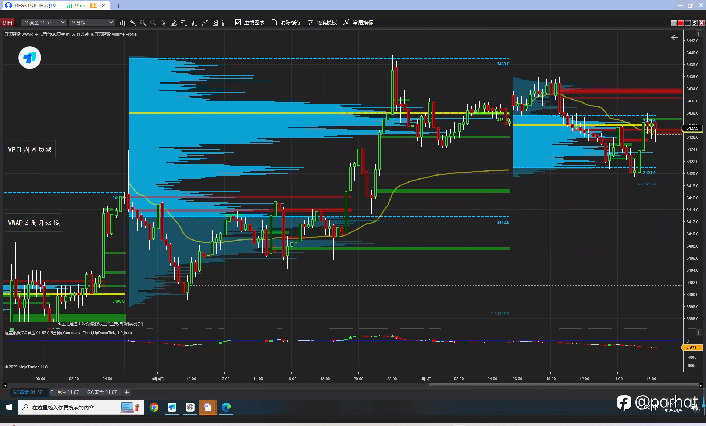
Task: Open the bar type icon in toolbar
Action: [x=122, y=23]
